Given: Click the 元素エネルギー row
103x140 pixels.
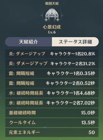Looking at the screenshot, I should point(52,132).
